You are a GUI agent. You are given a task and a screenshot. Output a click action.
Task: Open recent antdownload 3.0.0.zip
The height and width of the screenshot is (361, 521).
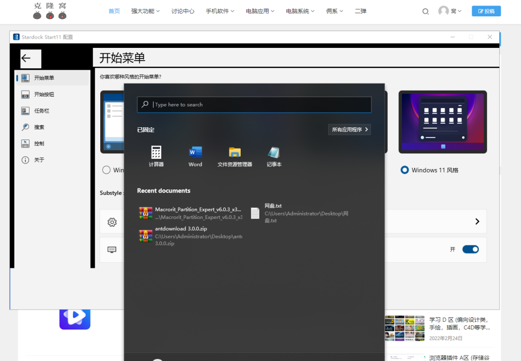coord(190,236)
